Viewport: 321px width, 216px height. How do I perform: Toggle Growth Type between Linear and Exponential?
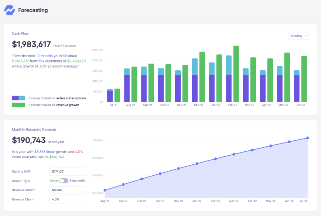click(64, 181)
